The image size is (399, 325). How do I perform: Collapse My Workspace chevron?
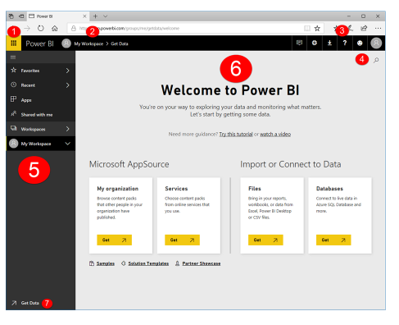pos(67,144)
